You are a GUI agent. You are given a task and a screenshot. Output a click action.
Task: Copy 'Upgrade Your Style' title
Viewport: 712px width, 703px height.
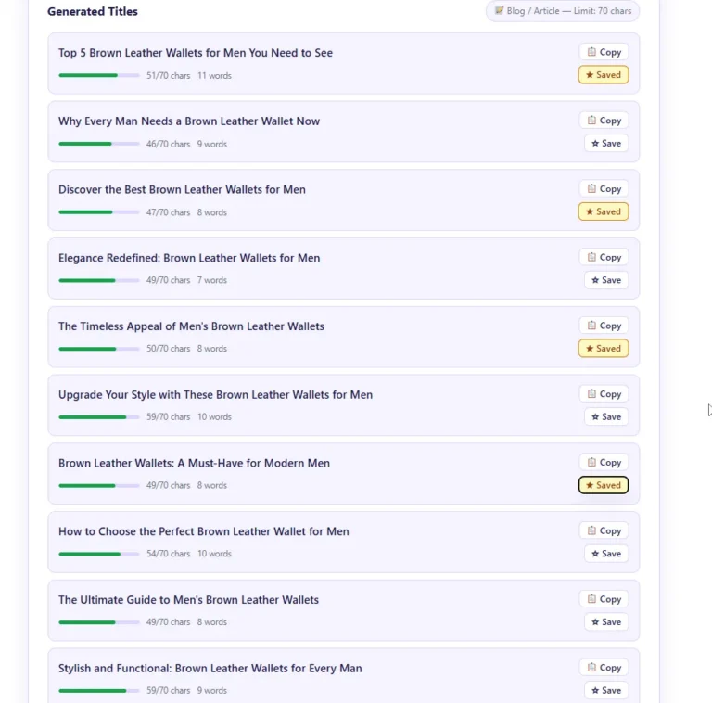(604, 394)
